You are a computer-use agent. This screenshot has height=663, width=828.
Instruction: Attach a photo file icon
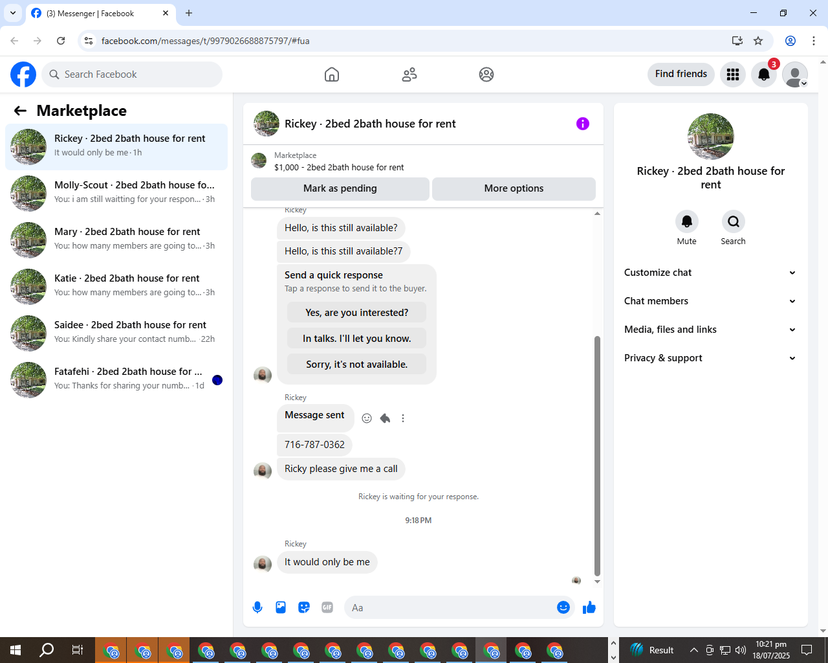point(281,607)
